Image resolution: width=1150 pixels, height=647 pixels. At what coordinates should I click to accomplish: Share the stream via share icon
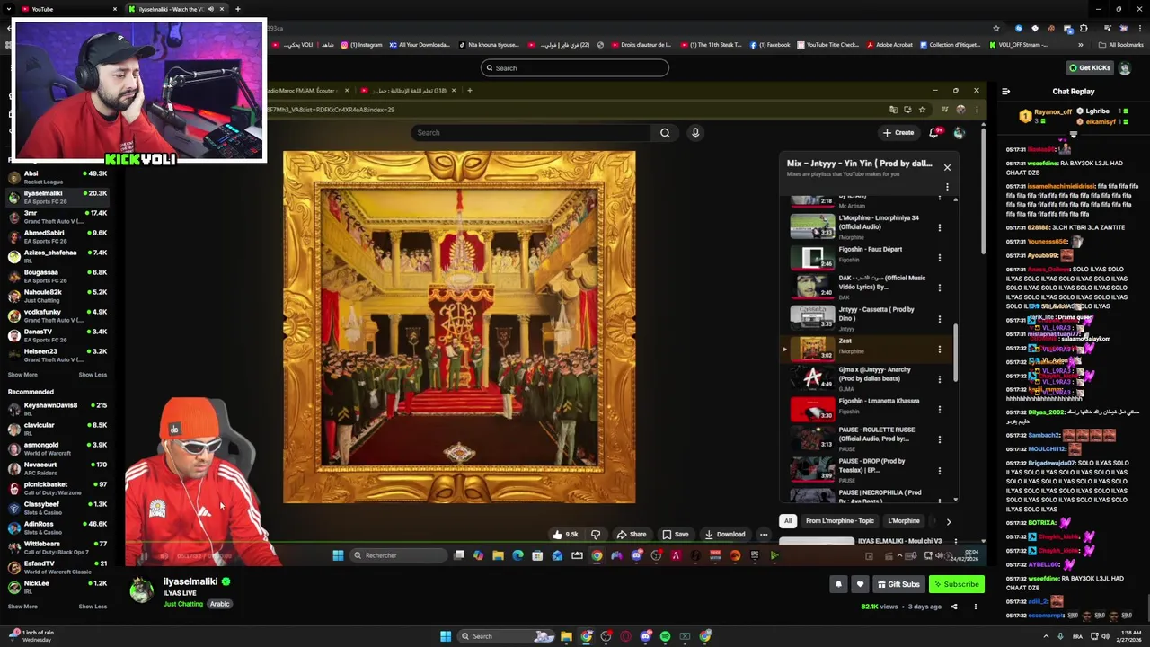pyautogui.click(x=954, y=607)
